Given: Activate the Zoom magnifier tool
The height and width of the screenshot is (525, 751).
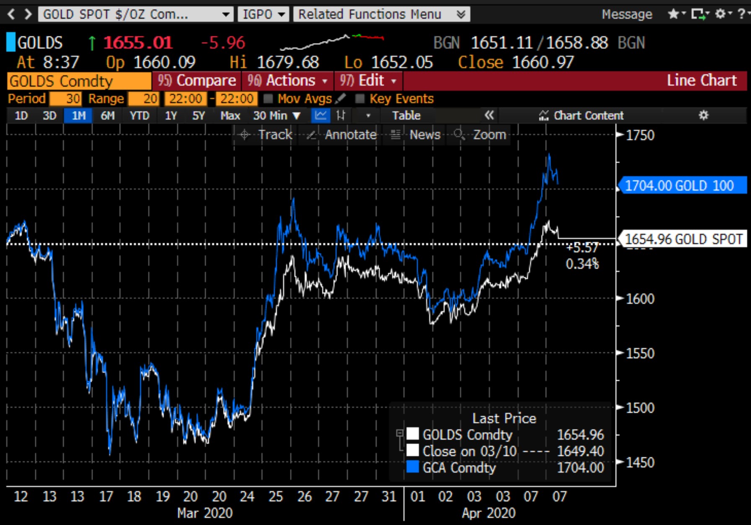Looking at the screenshot, I should pos(480,135).
